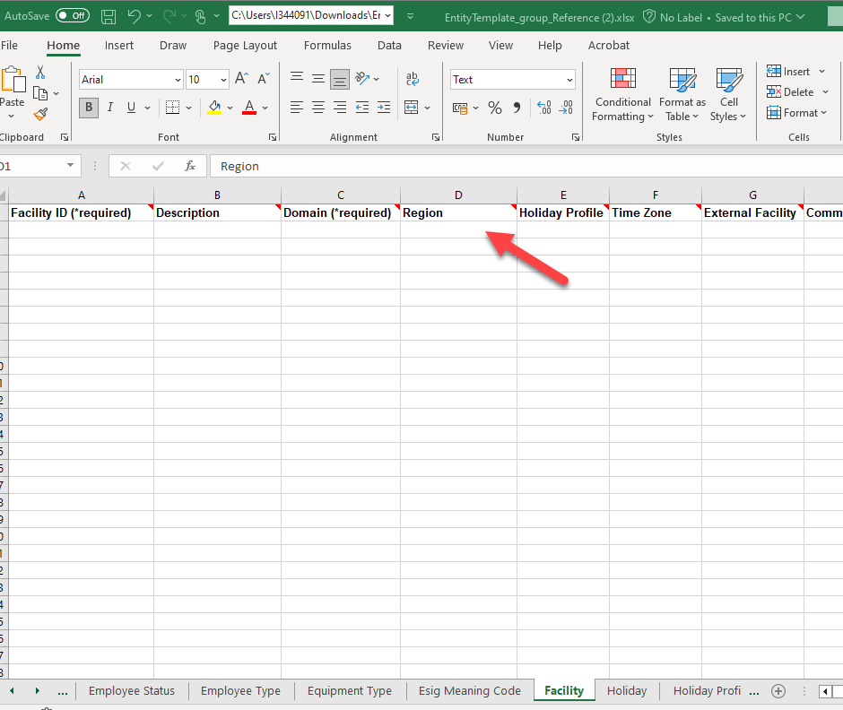Screen dimensions: 843x710
Task: Apply underline formatting
Action: 131,107
